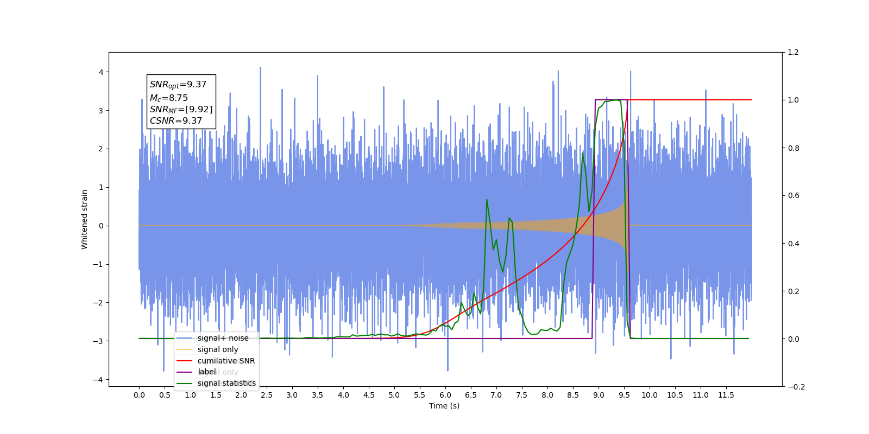The image size is (869, 434).
Task: Click the −0.2 tick on right axis
Action: [796, 387]
